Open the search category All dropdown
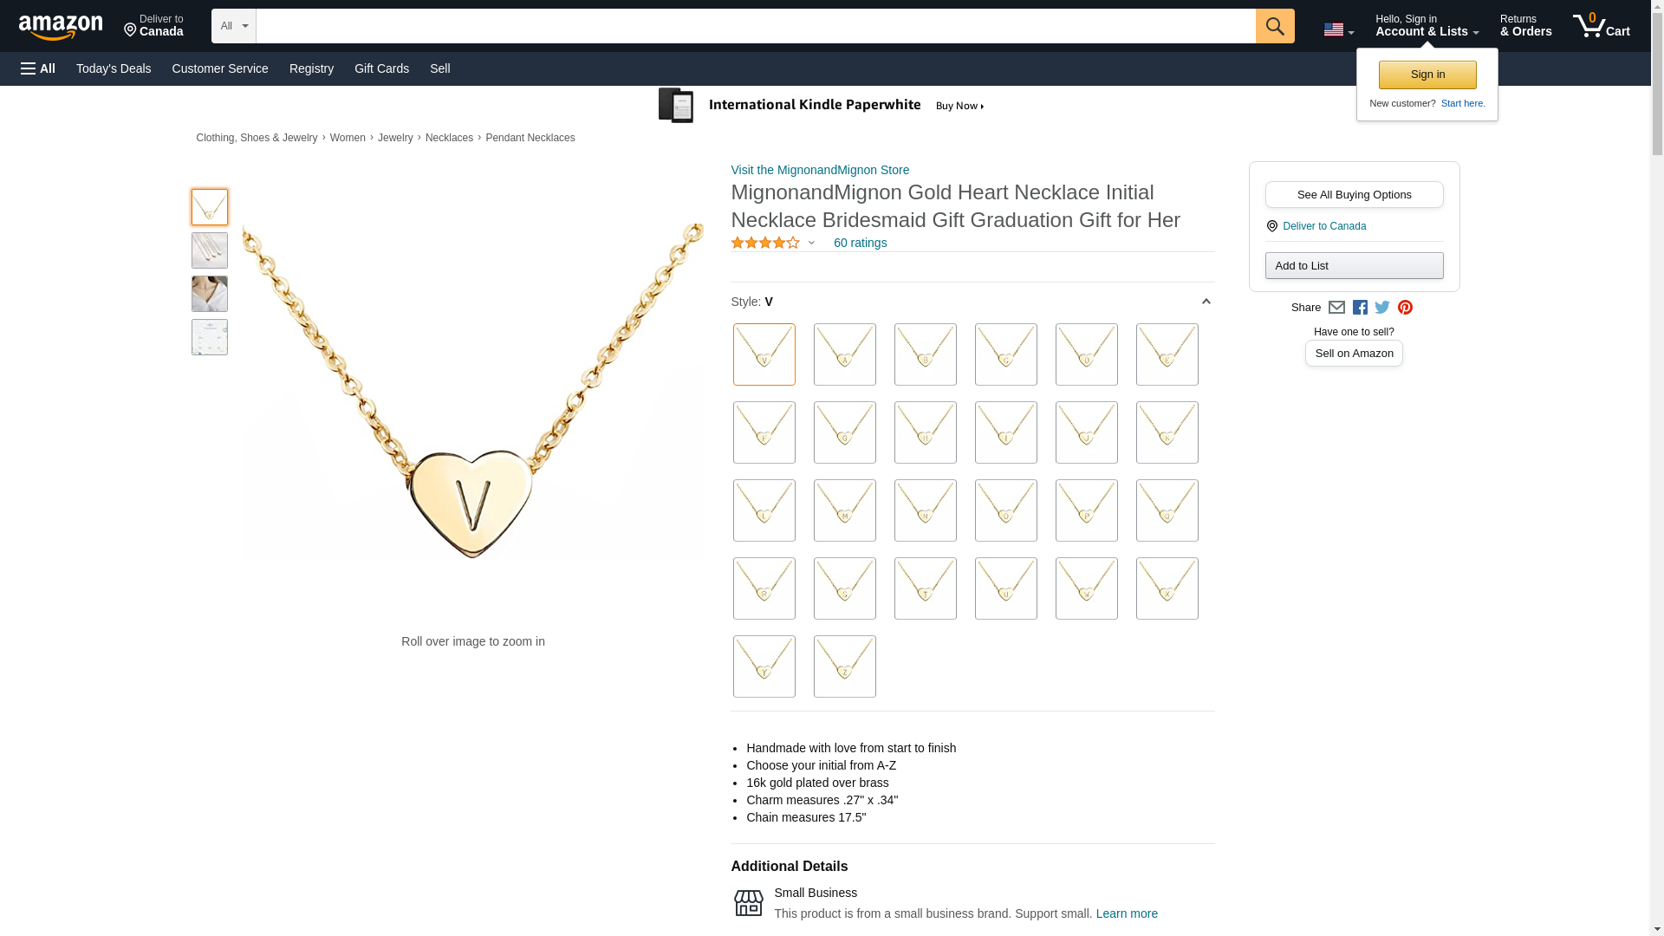Viewport: 1664px width, 936px height. click(233, 26)
